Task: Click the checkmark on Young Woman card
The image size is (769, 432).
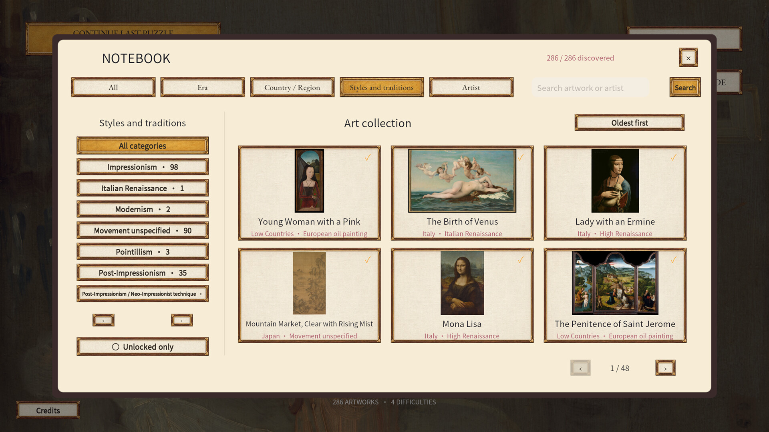Action: pyautogui.click(x=368, y=158)
